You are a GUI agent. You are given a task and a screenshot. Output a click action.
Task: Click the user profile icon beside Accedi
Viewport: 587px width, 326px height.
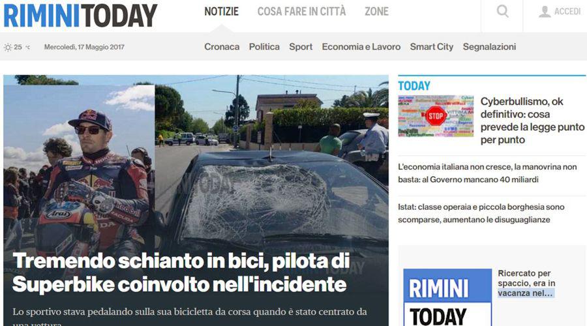(x=545, y=12)
